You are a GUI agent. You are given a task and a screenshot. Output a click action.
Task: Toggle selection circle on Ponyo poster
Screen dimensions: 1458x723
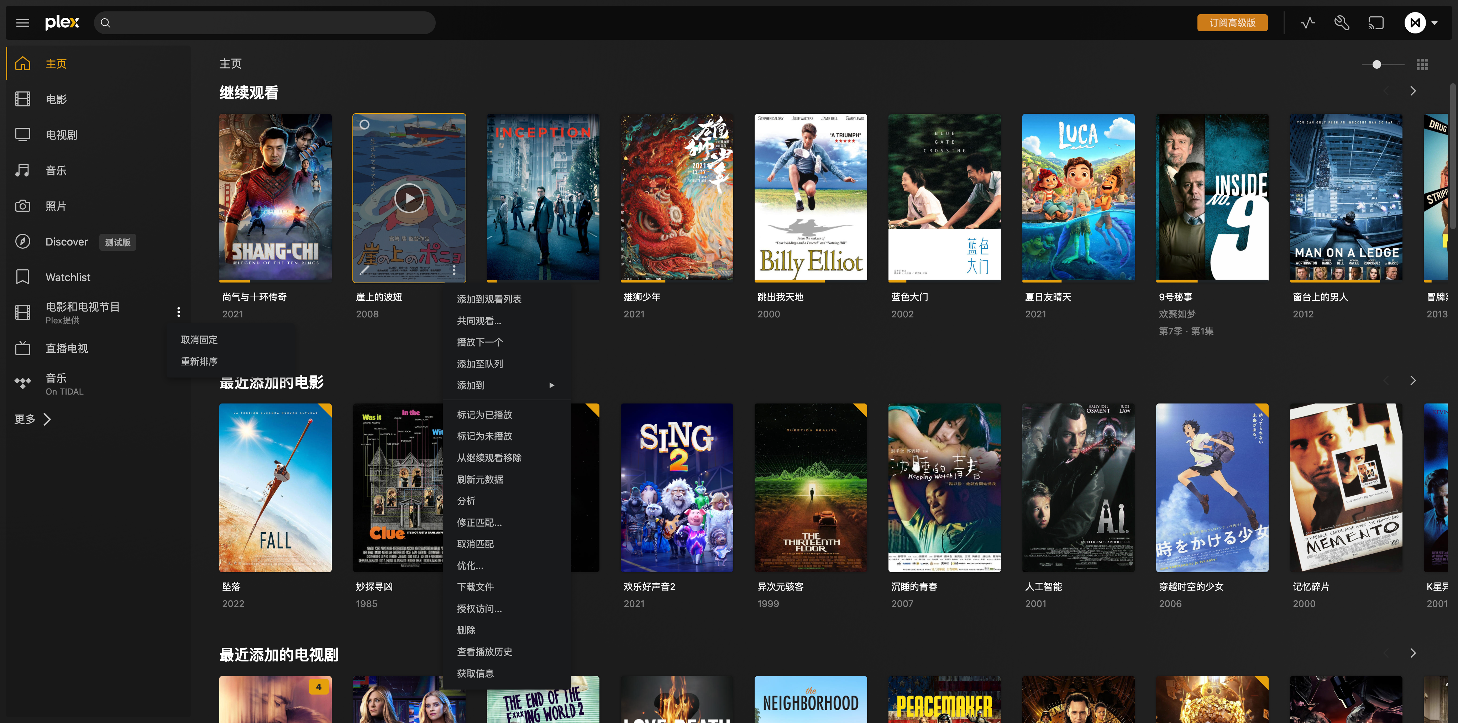364,125
